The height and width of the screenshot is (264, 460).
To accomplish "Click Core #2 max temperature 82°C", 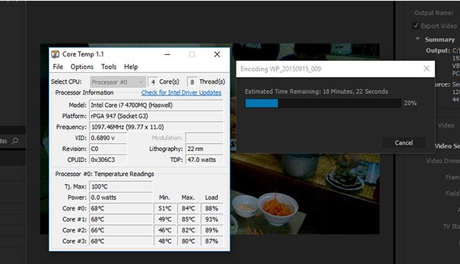I will 189,230.
